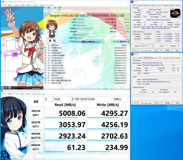Click the 4295.27 sequential write result
The image size is (183, 160).
click(108, 113)
